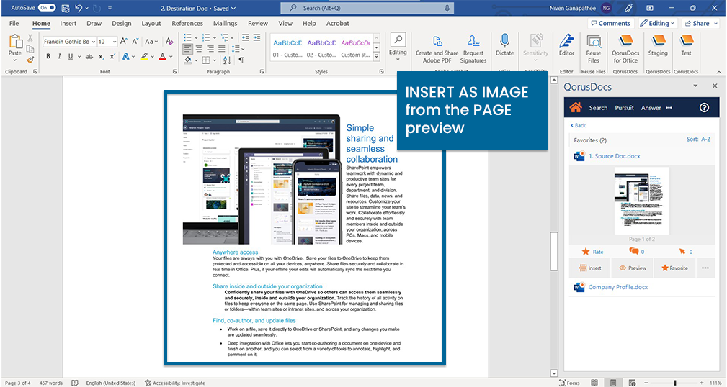The height and width of the screenshot is (387, 727).
Task: Toggle the AutoSave switch
Action: 47,7
